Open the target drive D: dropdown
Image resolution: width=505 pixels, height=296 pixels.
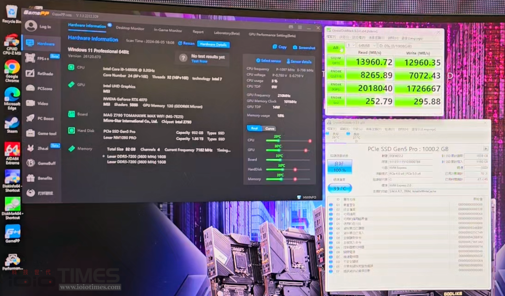coord(408,45)
